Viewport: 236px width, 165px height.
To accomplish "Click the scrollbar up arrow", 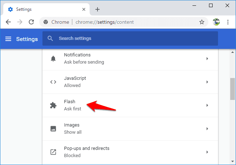I will pyautogui.click(x=232, y=52).
